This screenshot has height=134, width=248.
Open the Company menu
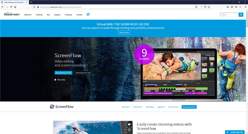click(68, 15)
